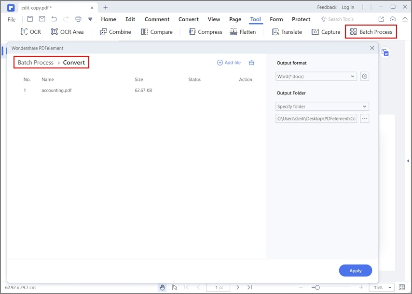Click the cloud upload icon

tap(393, 19)
